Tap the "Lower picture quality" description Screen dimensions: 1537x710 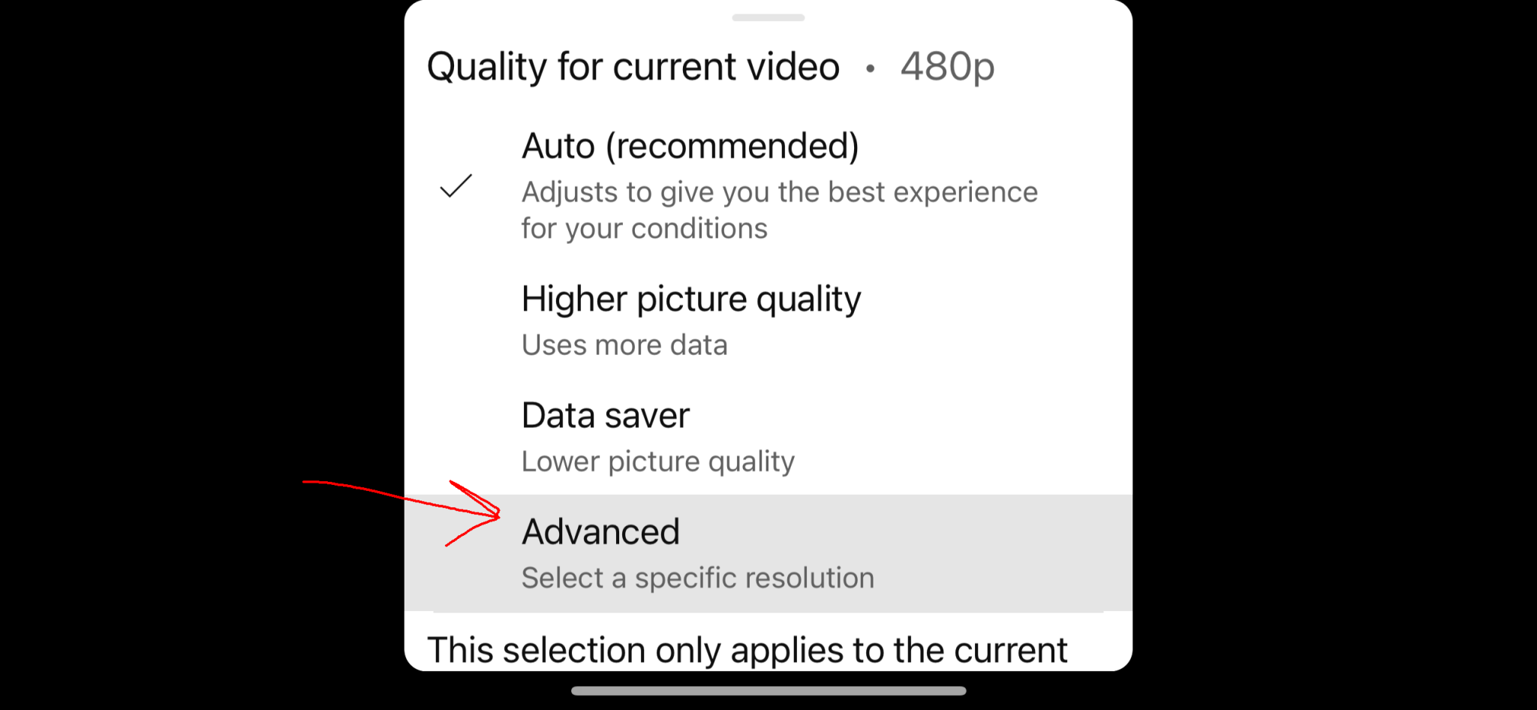coord(658,462)
